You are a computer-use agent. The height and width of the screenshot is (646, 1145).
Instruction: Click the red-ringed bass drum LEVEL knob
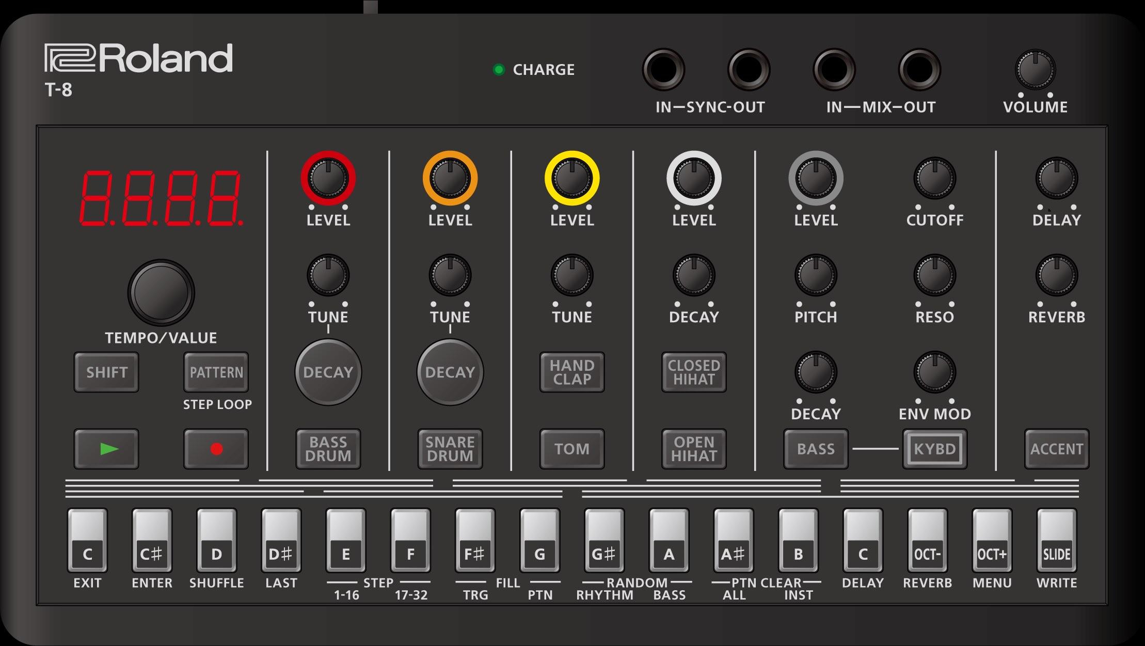coord(328,179)
